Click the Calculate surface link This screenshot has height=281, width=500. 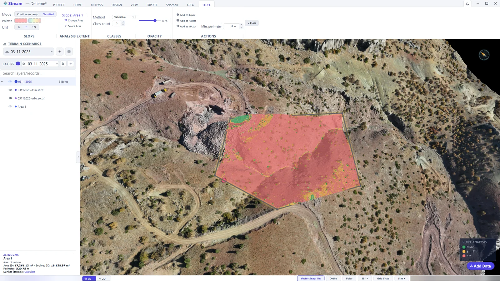pos(30,272)
